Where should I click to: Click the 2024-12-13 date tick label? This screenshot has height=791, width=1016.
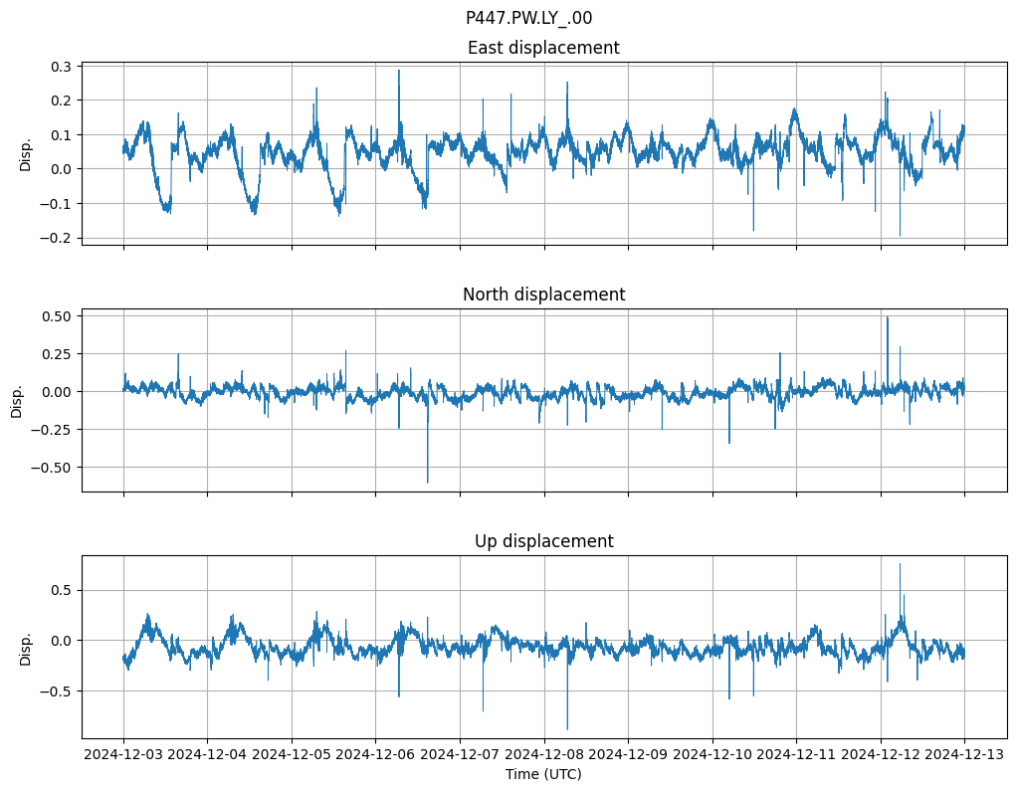964,754
